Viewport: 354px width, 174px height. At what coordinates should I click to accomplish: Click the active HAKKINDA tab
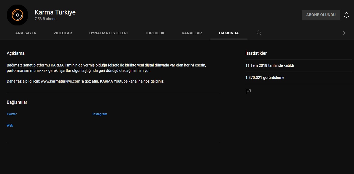229,33
